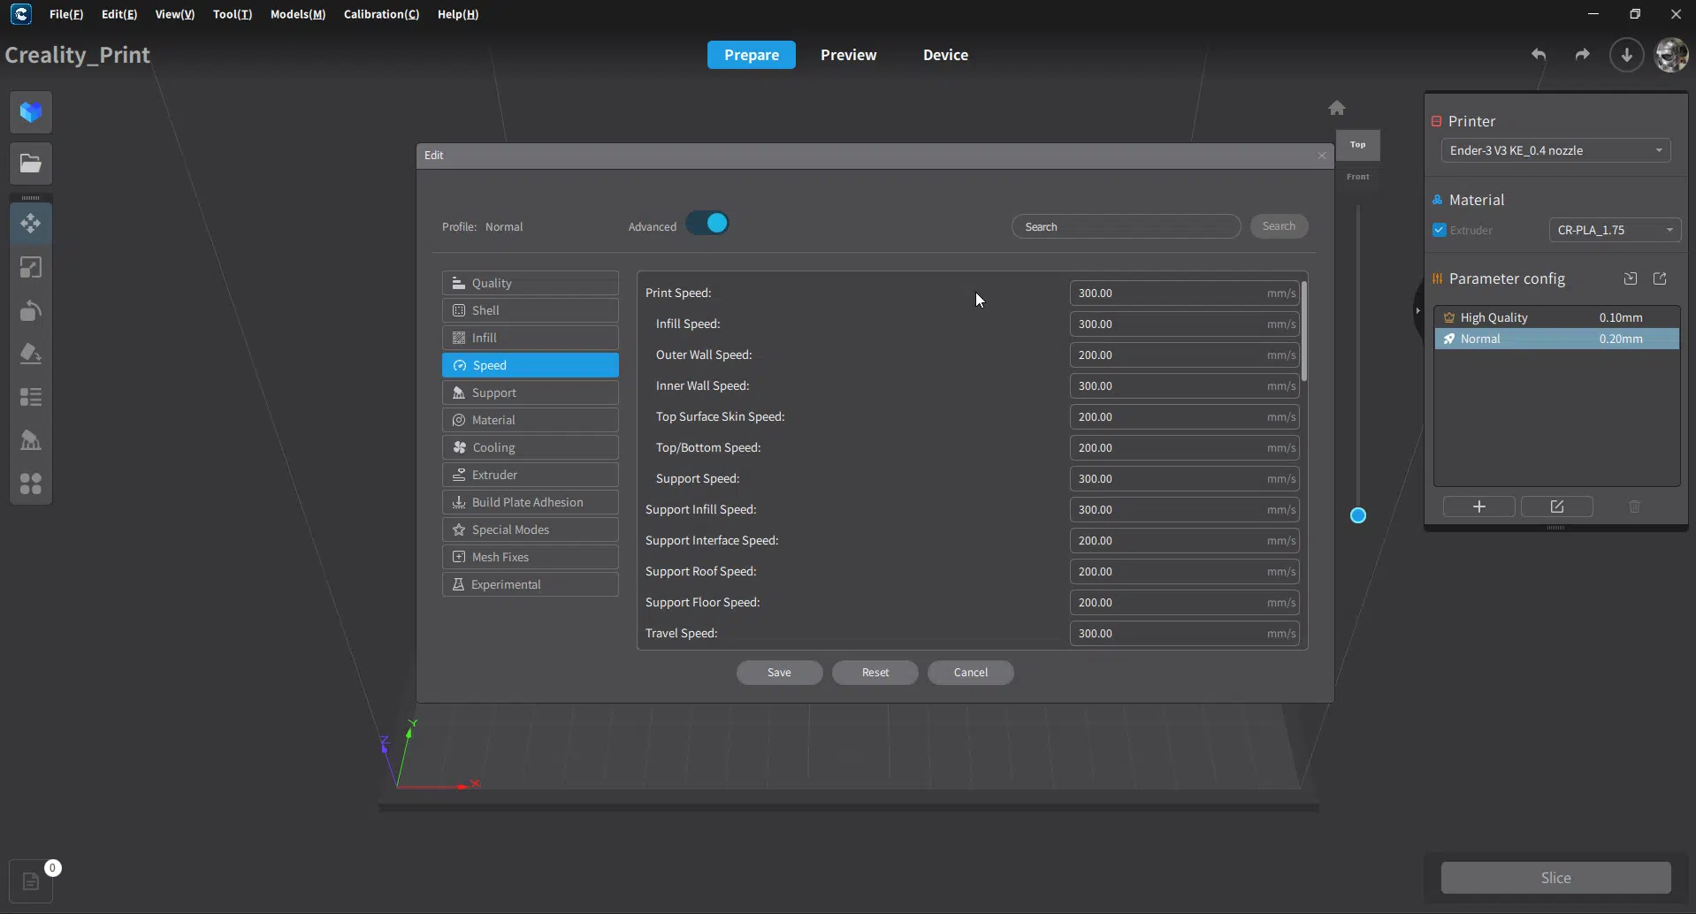Select the Support settings category
Image resolution: width=1696 pixels, height=914 pixels.
click(531, 392)
